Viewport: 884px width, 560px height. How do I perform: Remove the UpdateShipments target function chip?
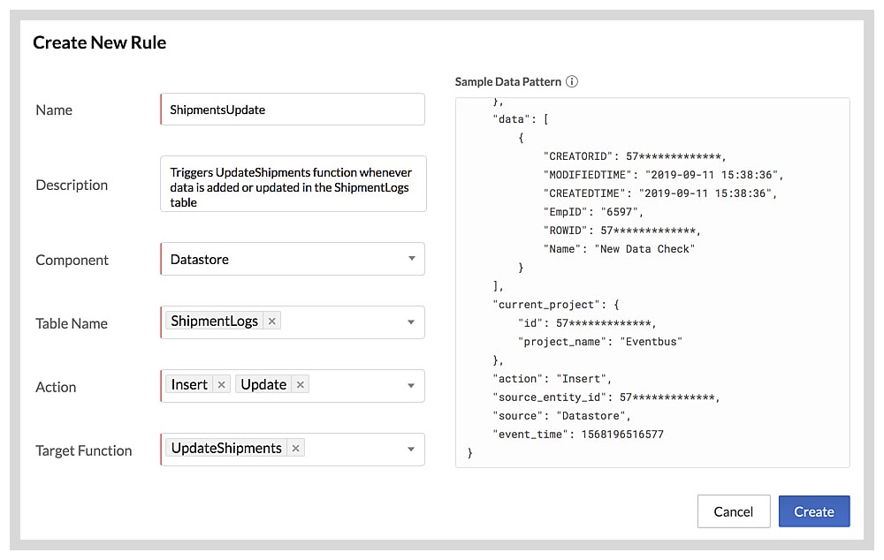[x=294, y=448]
